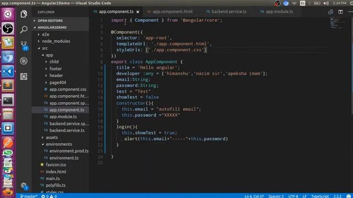Click the split editor icon
353x198 pixels.
[x=340, y=12]
